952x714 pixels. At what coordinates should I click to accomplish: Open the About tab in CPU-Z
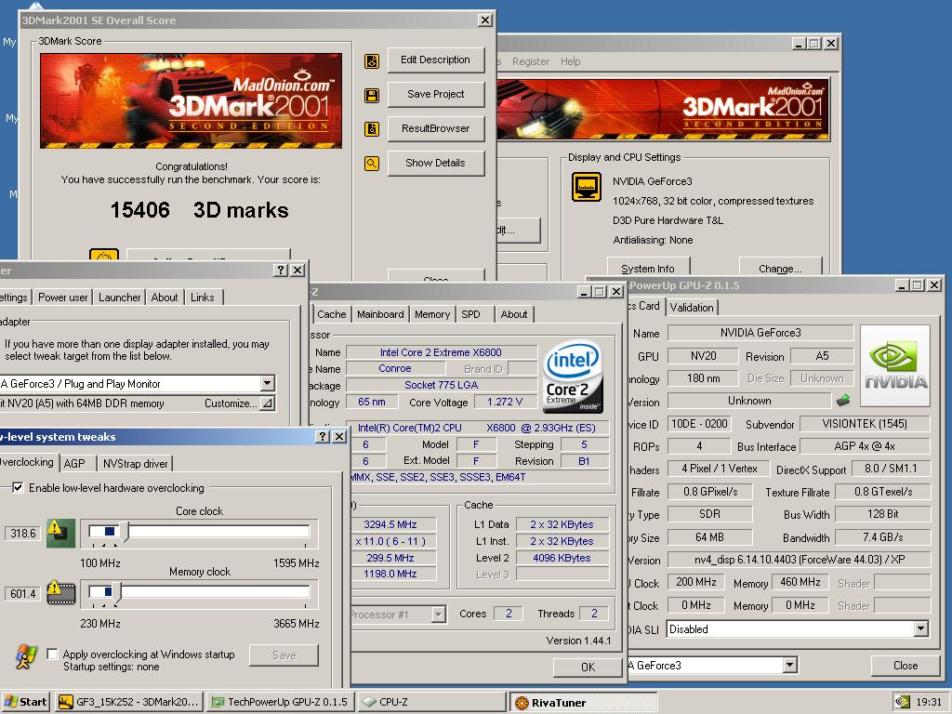point(513,314)
